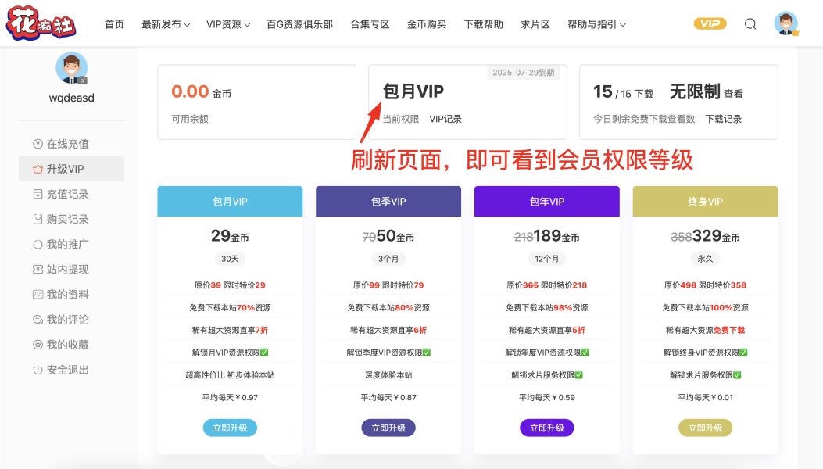
Task: Select the gold 终身VIP card header
Action: [x=706, y=201]
